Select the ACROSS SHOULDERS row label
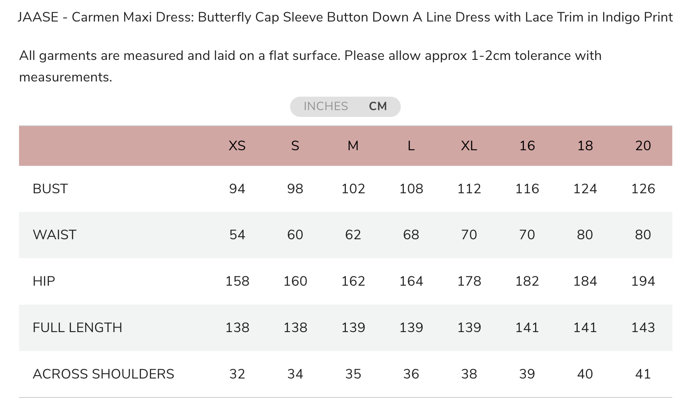 click(x=103, y=374)
